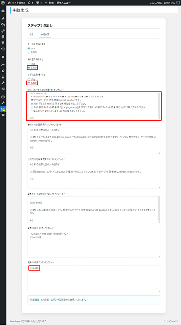Screen dimensions: 181x325
Task: Open Users person icon in sidebar
Action: coord(3,77)
